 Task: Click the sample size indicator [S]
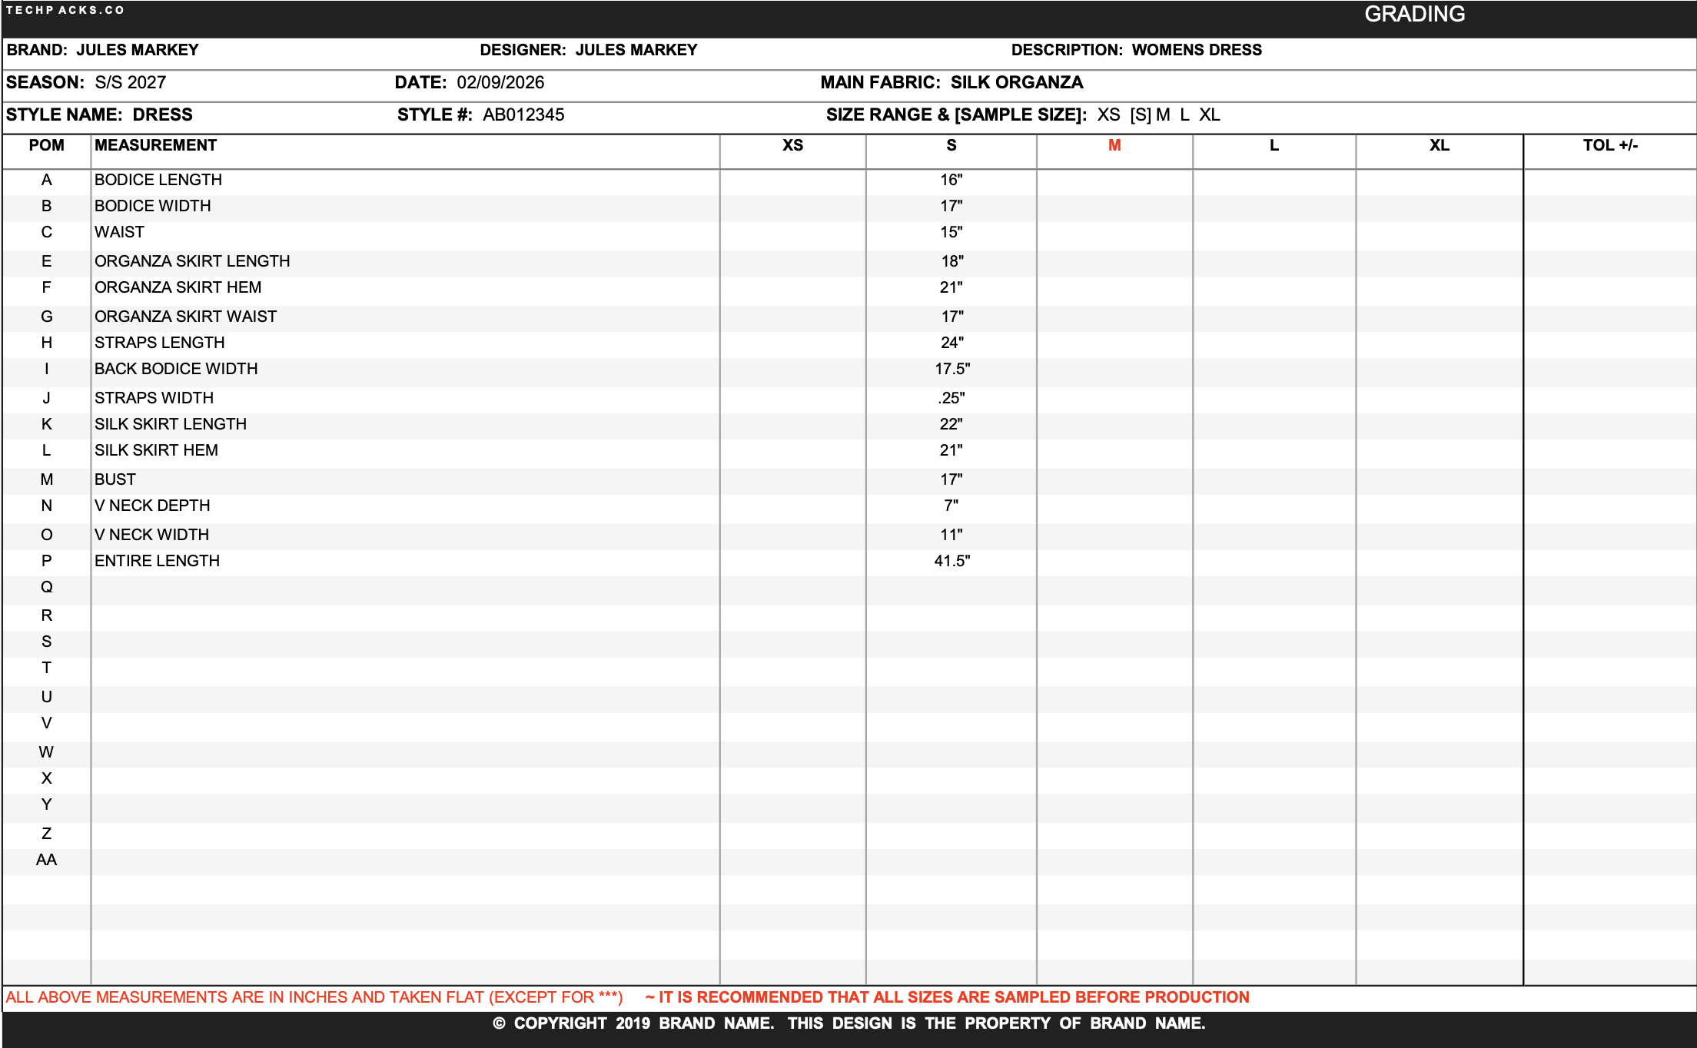click(x=1140, y=114)
